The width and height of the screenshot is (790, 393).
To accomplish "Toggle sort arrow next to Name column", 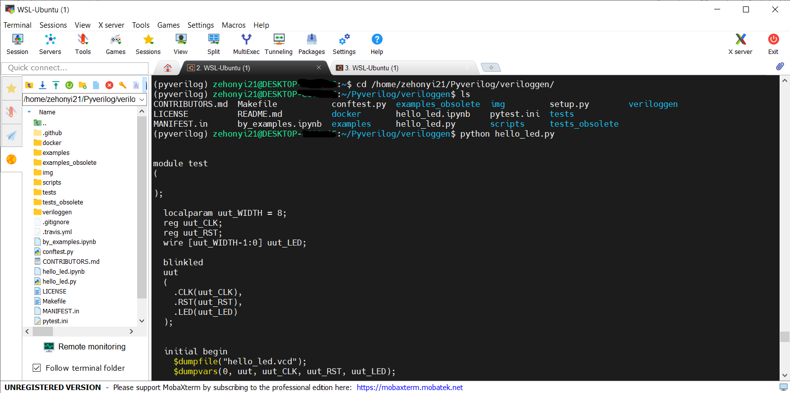I will click(x=29, y=112).
